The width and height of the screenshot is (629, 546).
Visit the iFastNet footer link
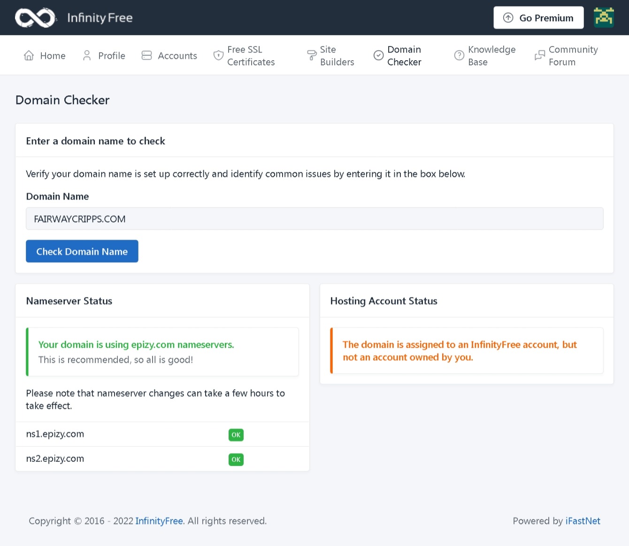pos(583,521)
